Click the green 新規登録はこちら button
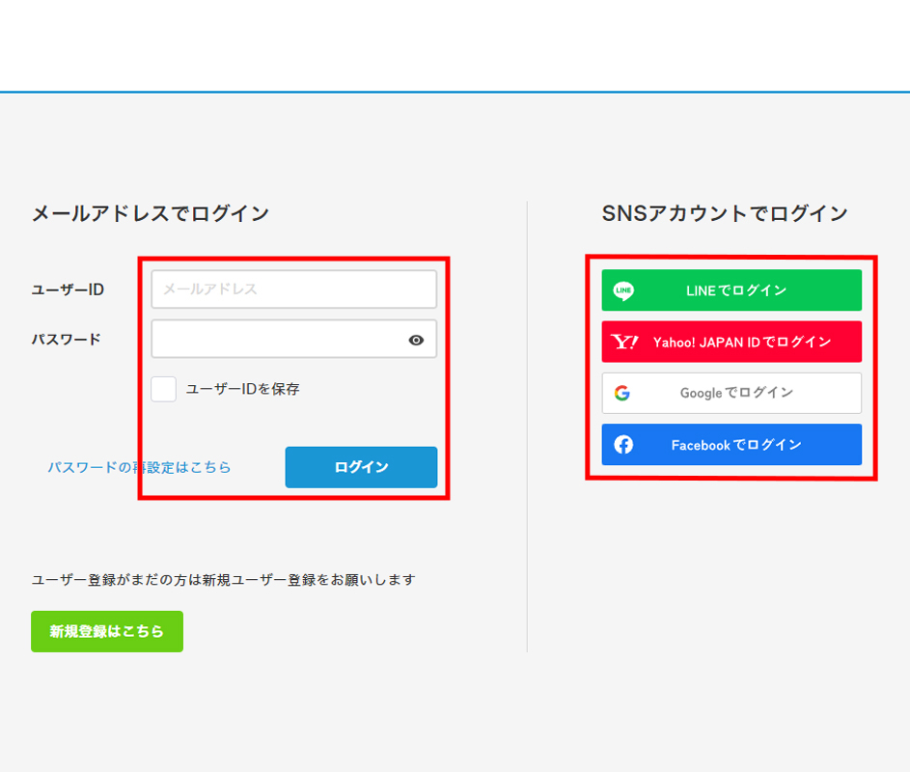This screenshot has width=910, height=772. click(x=107, y=631)
